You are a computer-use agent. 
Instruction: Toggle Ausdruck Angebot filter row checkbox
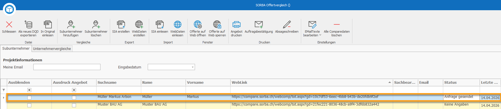(x=74, y=90)
